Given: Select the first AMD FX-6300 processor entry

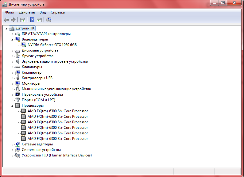Looking at the screenshot, I should [x=58, y=111].
